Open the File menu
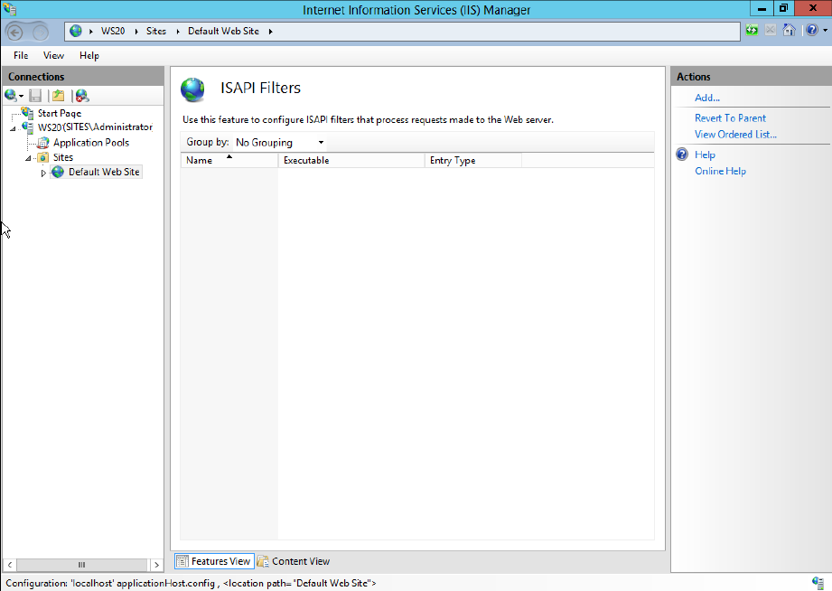The width and height of the screenshot is (832, 591). tap(21, 55)
